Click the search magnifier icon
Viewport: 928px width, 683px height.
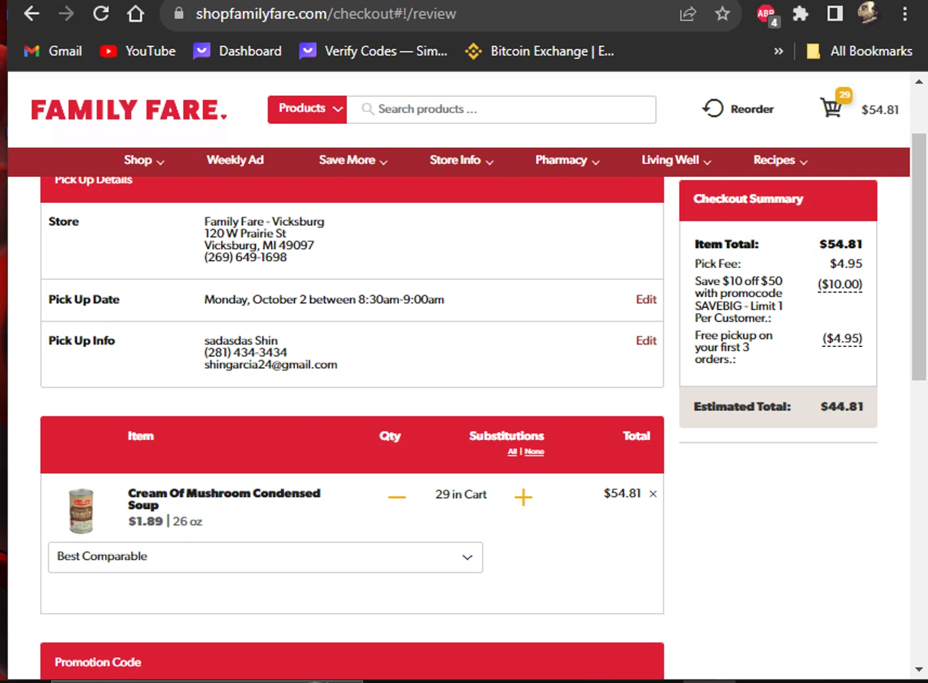click(367, 109)
